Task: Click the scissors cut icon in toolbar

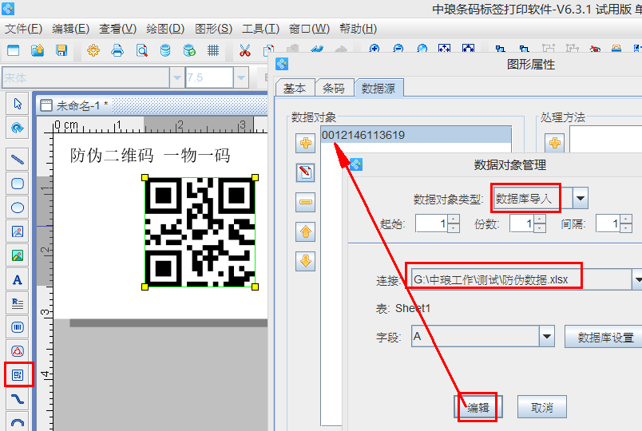Action: [245, 50]
